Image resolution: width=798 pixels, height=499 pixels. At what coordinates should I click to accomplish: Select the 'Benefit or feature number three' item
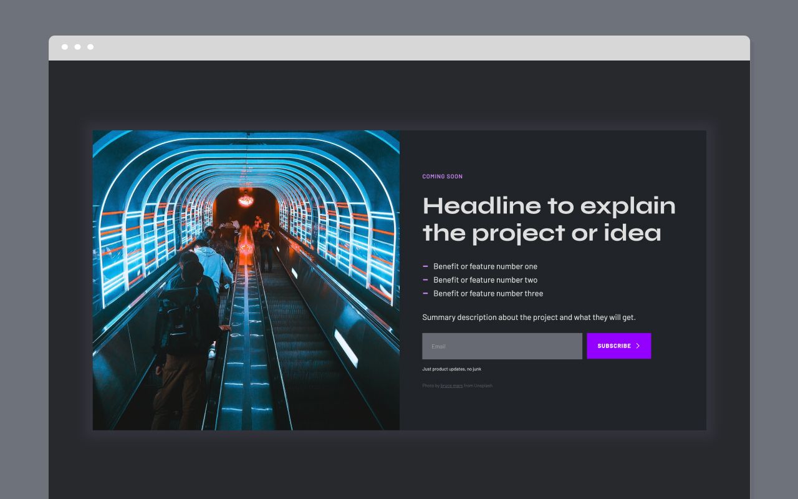(x=488, y=294)
